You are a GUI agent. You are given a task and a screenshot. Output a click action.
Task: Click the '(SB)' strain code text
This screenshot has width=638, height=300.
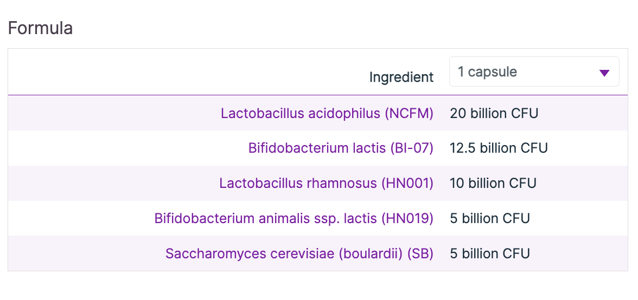coord(420,253)
